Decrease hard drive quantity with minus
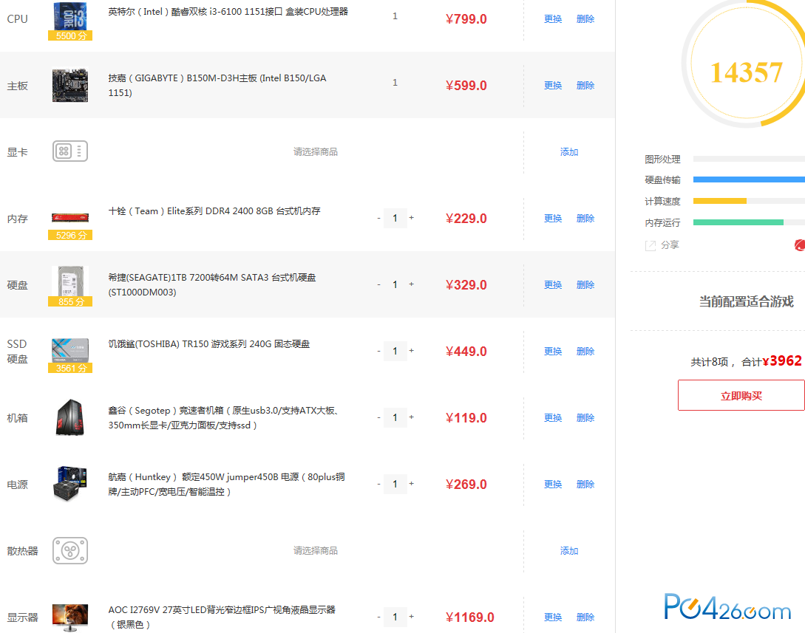This screenshot has height=633, width=805. (379, 284)
